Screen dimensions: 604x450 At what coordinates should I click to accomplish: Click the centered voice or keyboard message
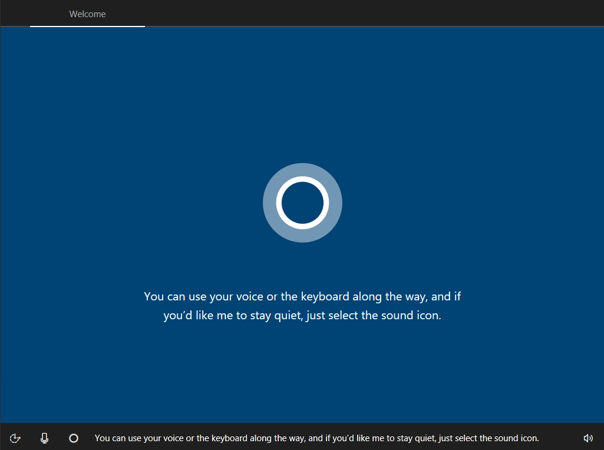click(x=302, y=306)
